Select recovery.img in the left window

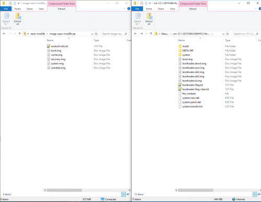(58, 59)
